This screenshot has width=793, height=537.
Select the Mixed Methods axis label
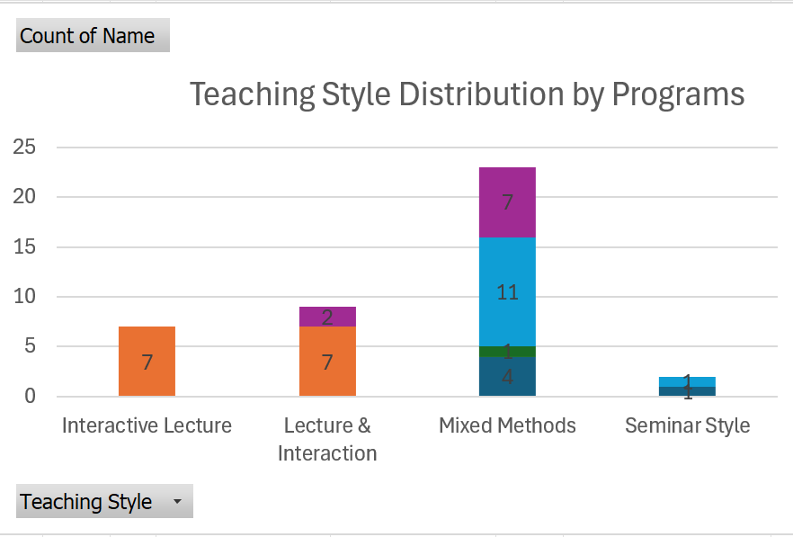[507, 425]
